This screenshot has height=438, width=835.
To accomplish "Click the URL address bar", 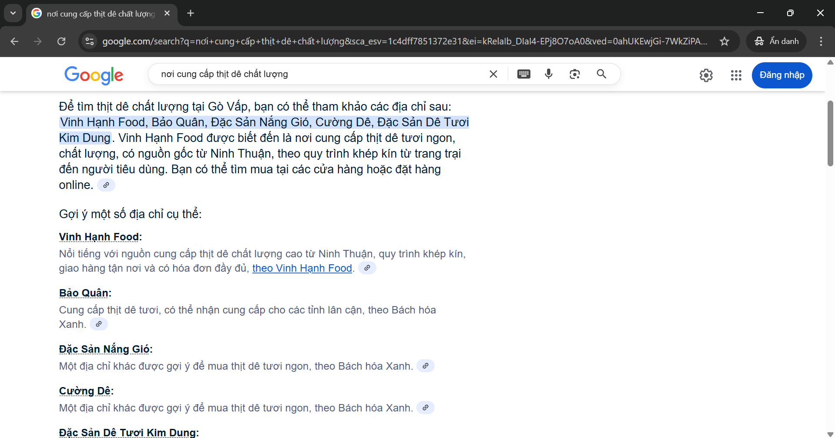I will [x=405, y=41].
